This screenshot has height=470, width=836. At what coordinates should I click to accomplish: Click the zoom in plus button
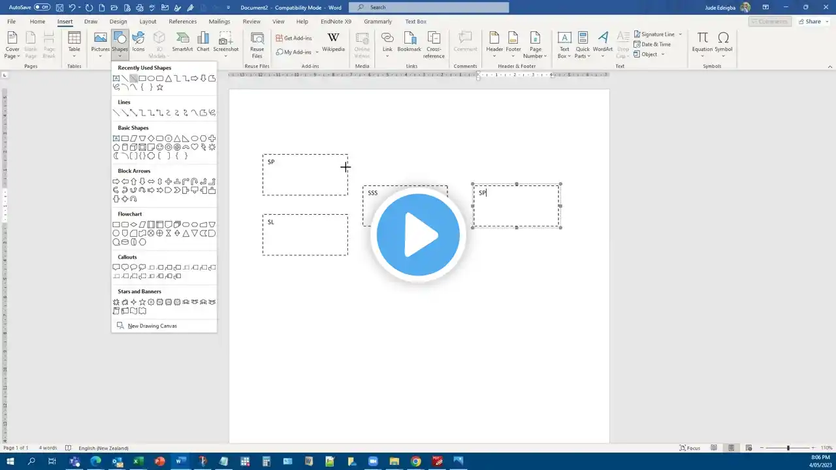pos(814,448)
